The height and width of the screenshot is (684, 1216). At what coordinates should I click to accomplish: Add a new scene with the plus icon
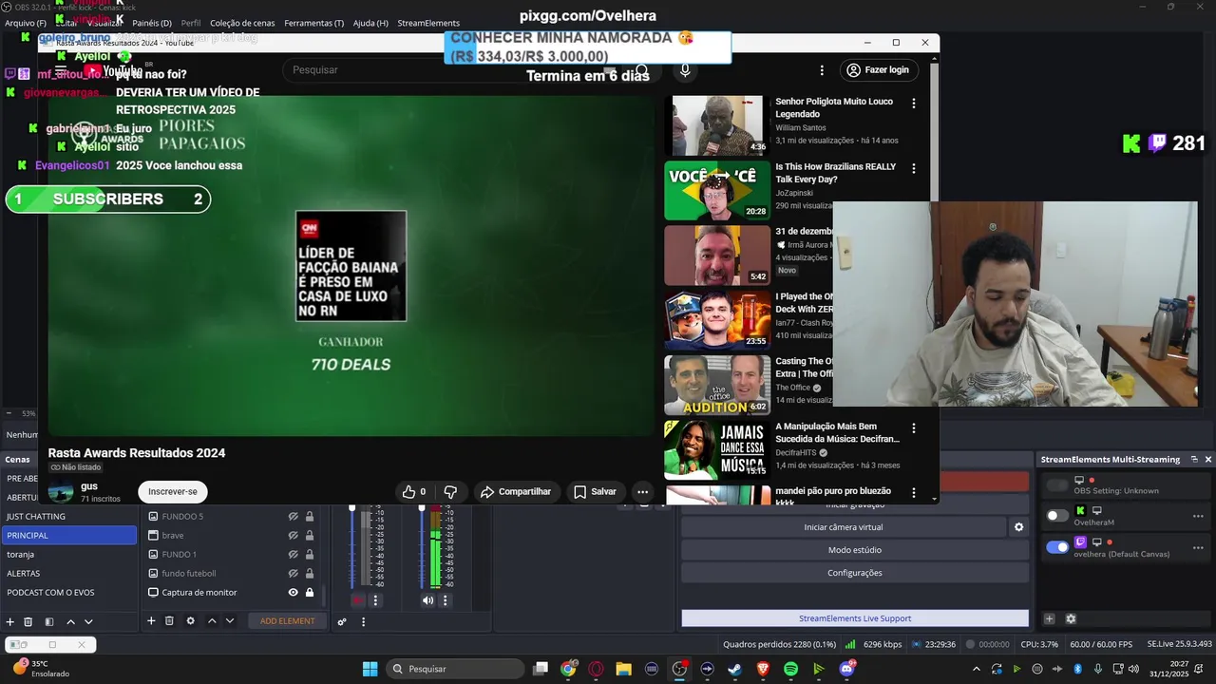tap(10, 621)
